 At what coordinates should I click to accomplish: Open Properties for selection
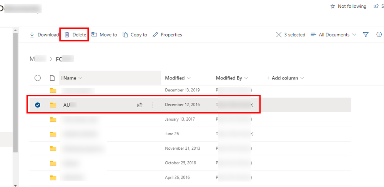(167, 35)
